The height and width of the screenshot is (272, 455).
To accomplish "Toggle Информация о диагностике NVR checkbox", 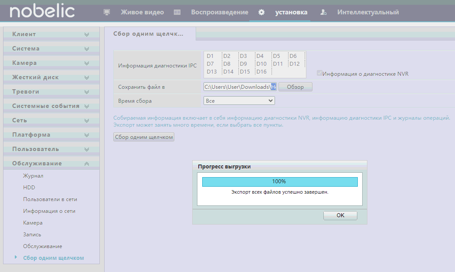I will (319, 73).
